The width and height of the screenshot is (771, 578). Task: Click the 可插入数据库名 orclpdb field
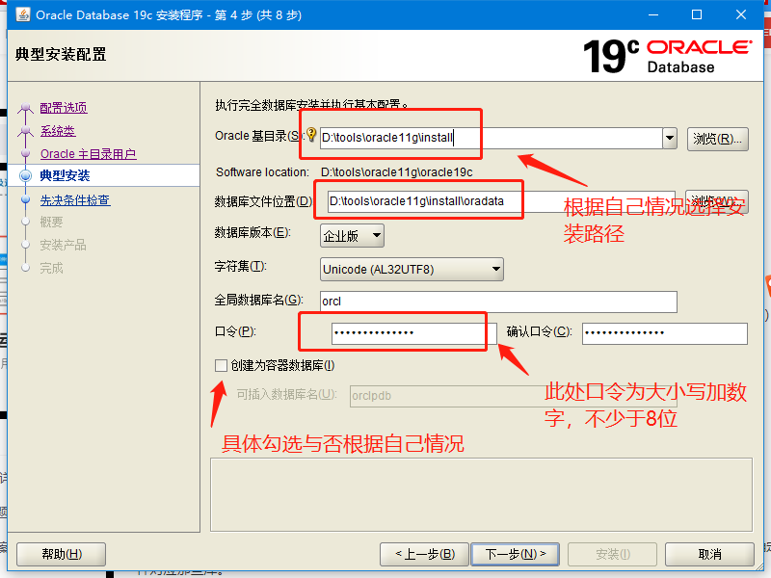click(514, 396)
